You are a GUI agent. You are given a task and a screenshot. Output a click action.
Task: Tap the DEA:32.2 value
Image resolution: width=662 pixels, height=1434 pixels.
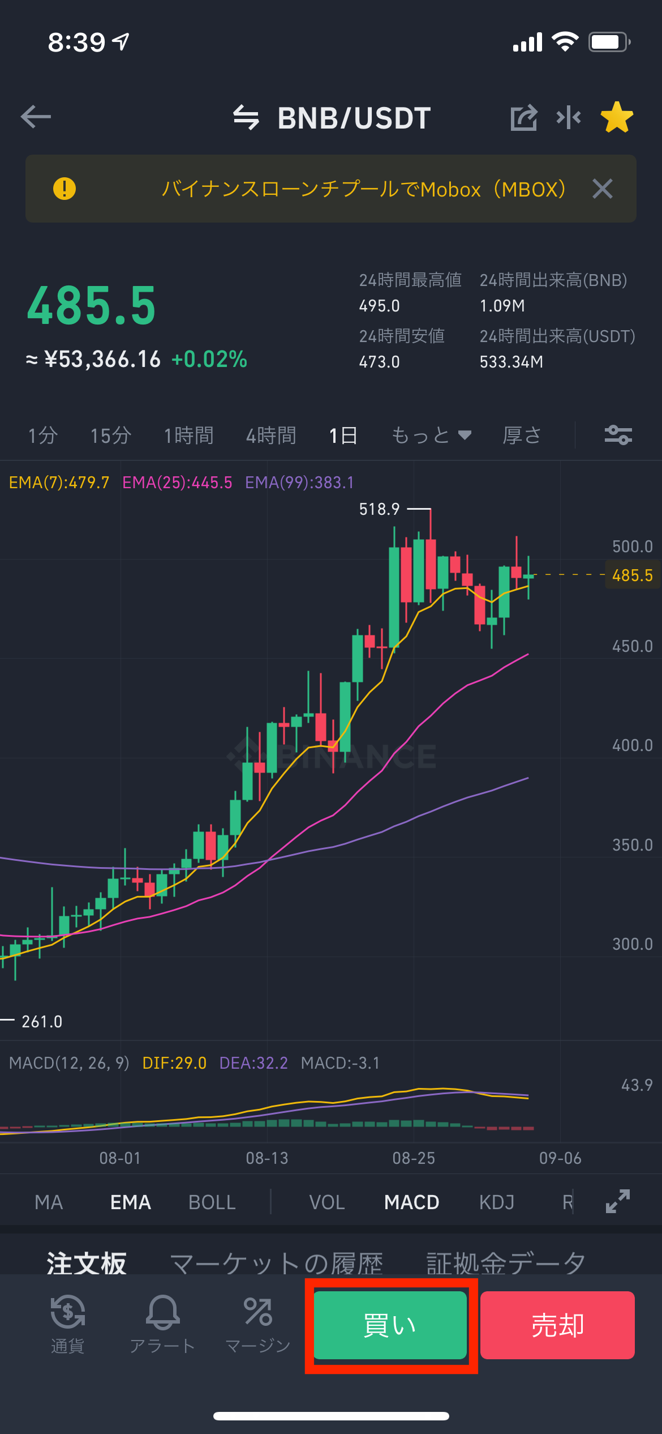tap(253, 1063)
